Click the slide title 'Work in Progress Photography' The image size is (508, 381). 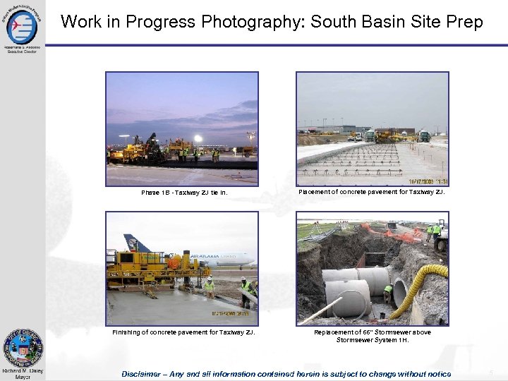click(183, 22)
